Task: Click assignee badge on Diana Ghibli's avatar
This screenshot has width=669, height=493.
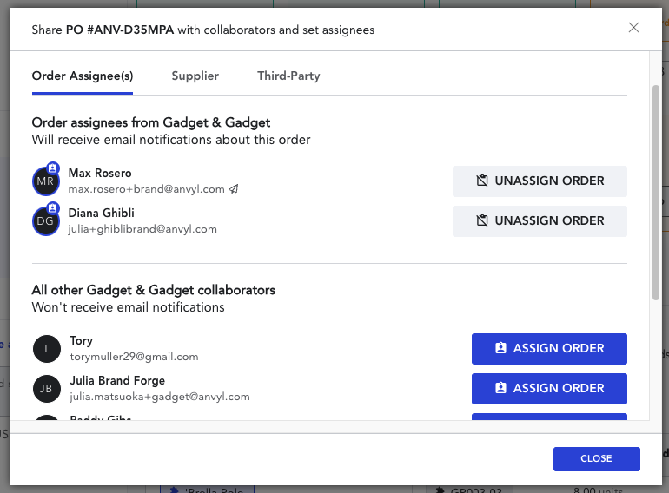Action: [x=52, y=208]
